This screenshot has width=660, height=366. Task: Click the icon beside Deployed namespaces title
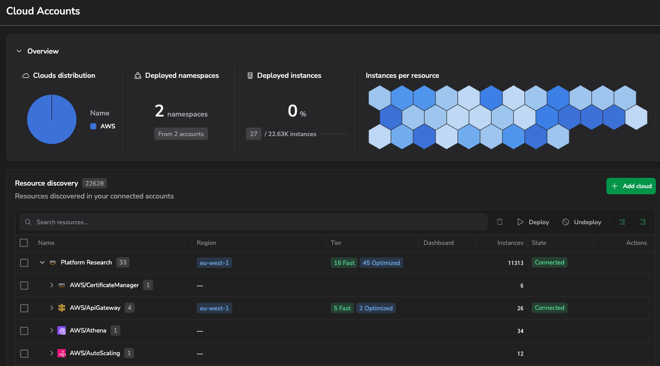138,76
